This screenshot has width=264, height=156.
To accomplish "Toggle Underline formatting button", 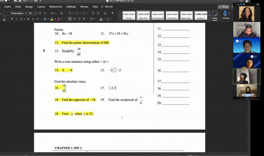I will (21, 19).
